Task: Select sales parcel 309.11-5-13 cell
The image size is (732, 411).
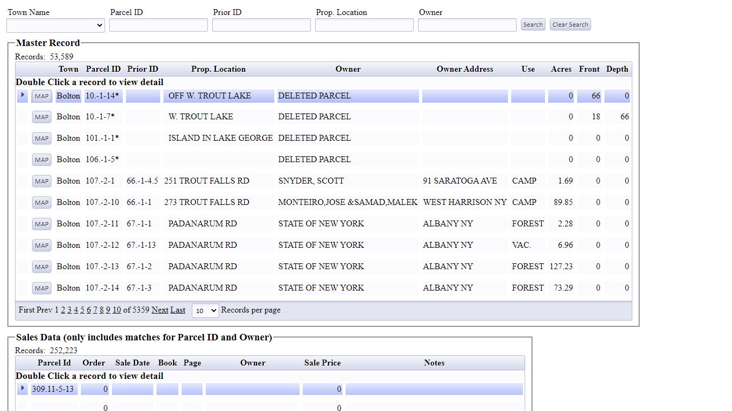Action: pyautogui.click(x=54, y=389)
